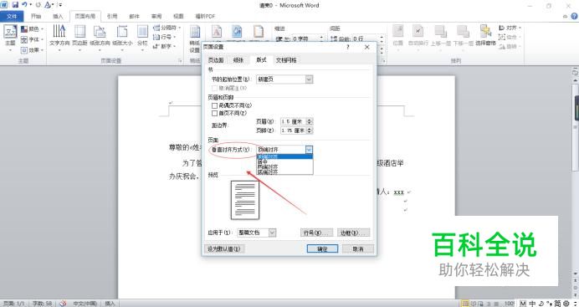579x307 pixels.
Task: Open the 行号 line numbers dropdown
Action: (x=164, y=37)
